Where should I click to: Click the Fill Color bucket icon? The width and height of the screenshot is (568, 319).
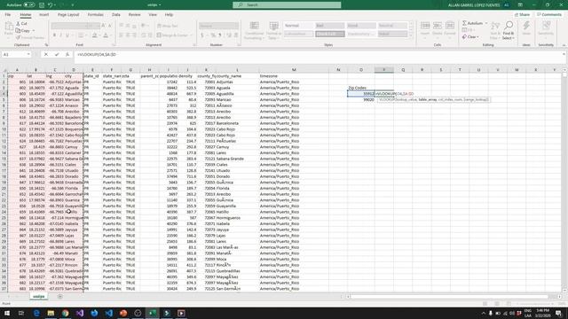[x=95, y=35]
